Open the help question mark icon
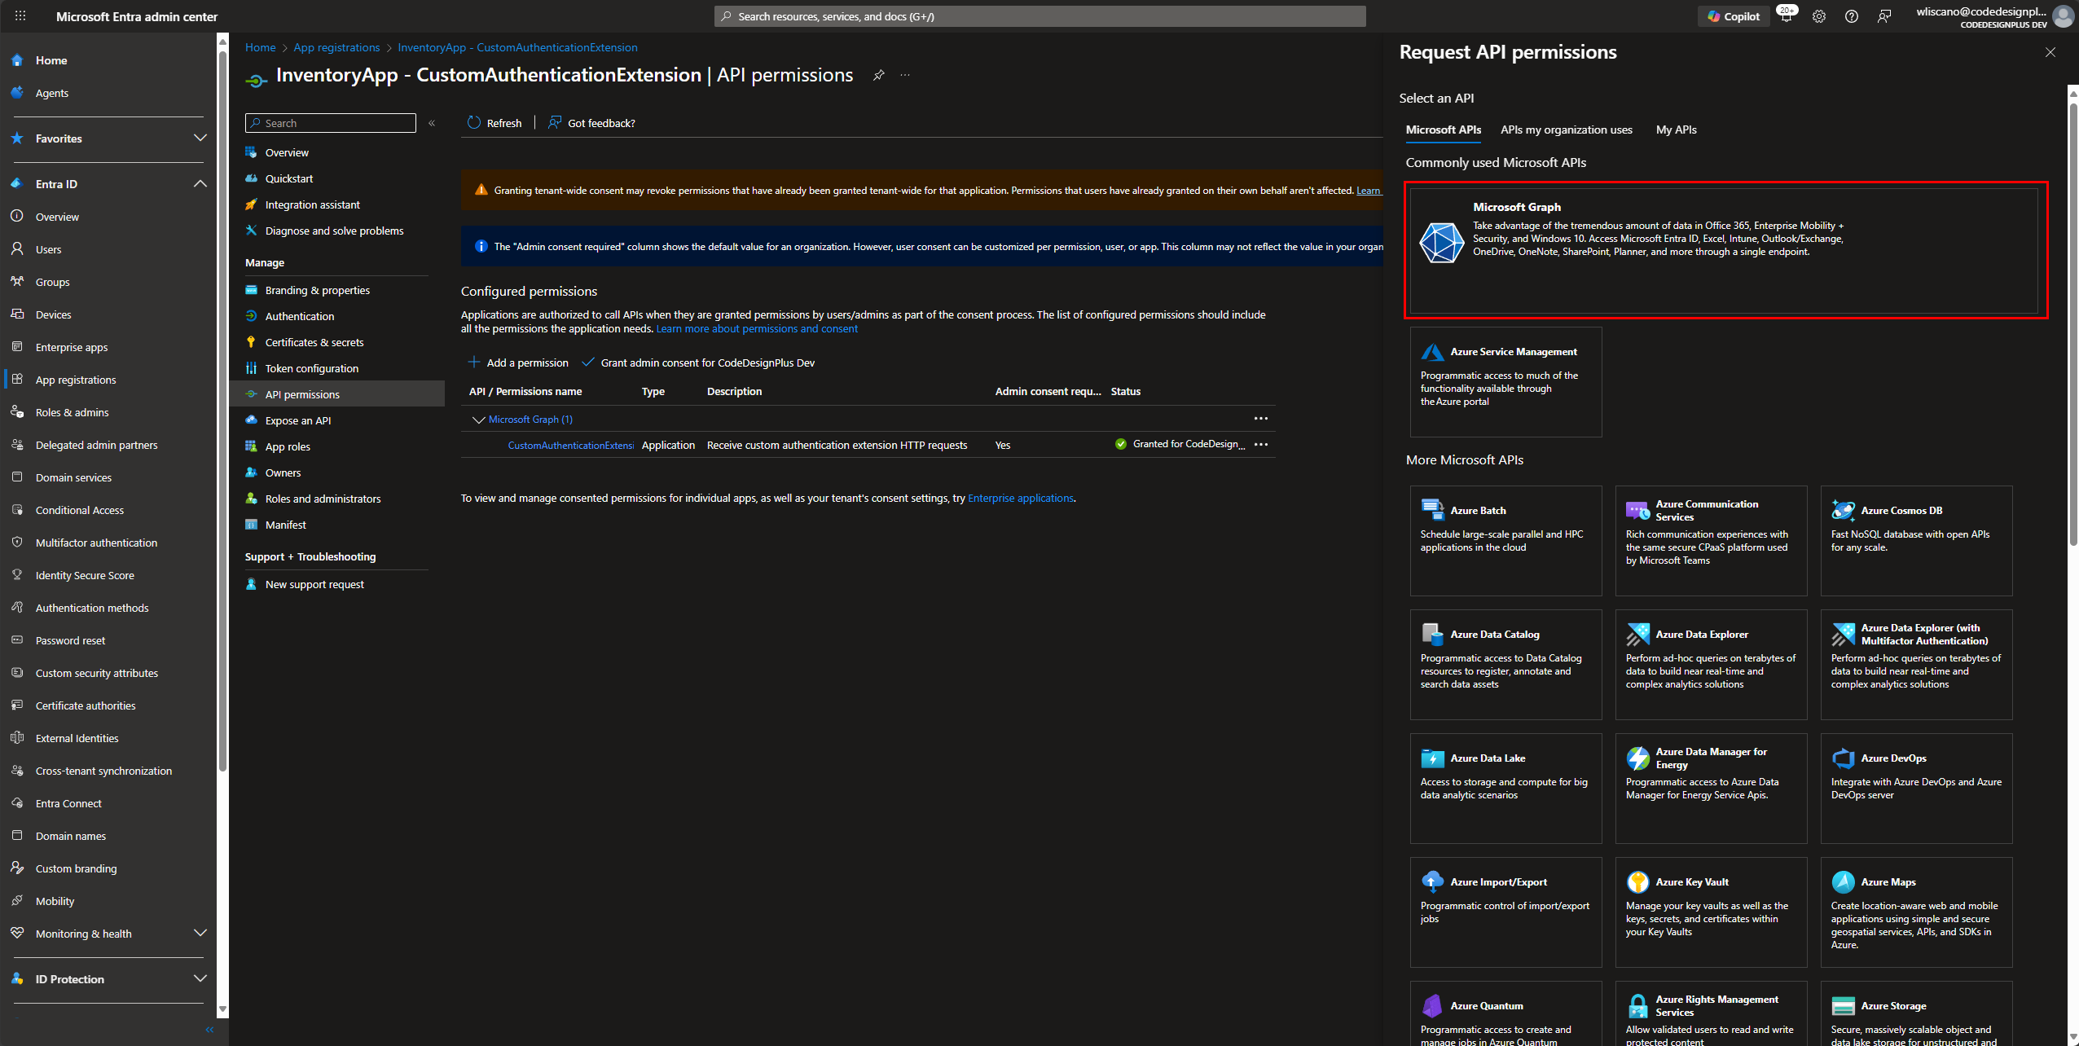The width and height of the screenshot is (2079, 1046). click(x=1852, y=16)
